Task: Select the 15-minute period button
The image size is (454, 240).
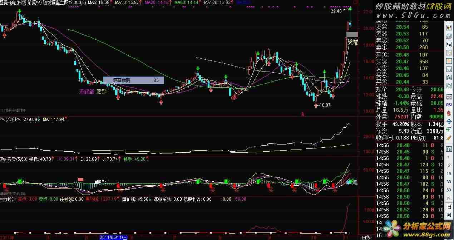Action: (449, 173)
